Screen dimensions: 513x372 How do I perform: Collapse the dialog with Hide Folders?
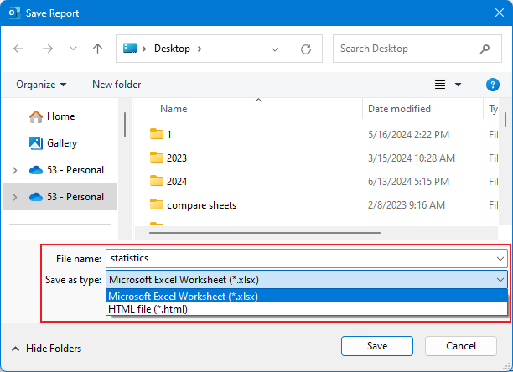47,349
